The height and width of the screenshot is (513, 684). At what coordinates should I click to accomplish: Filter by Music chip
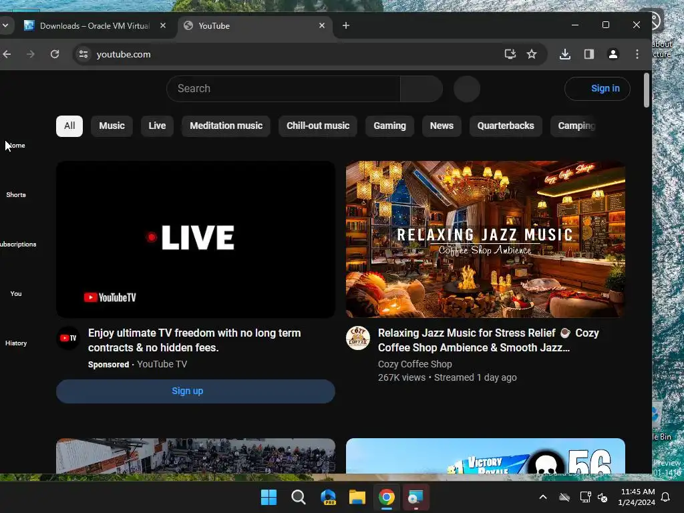(112, 126)
